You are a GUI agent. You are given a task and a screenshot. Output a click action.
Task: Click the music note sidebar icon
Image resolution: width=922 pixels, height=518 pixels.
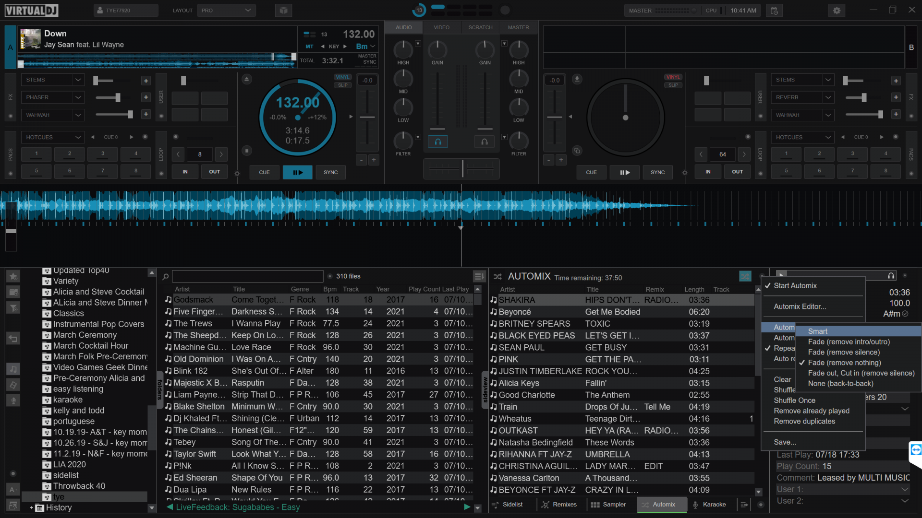tap(13, 369)
